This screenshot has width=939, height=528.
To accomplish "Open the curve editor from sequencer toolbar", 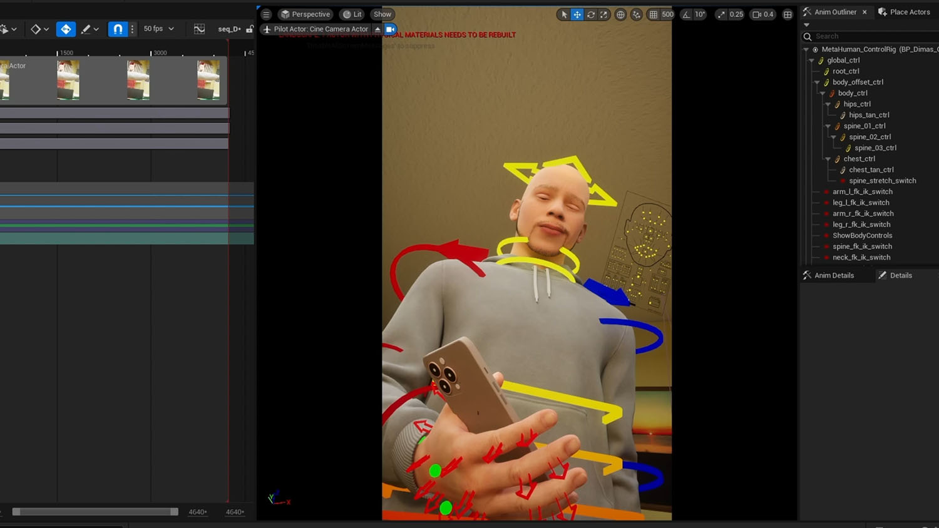I will coord(199,29).
